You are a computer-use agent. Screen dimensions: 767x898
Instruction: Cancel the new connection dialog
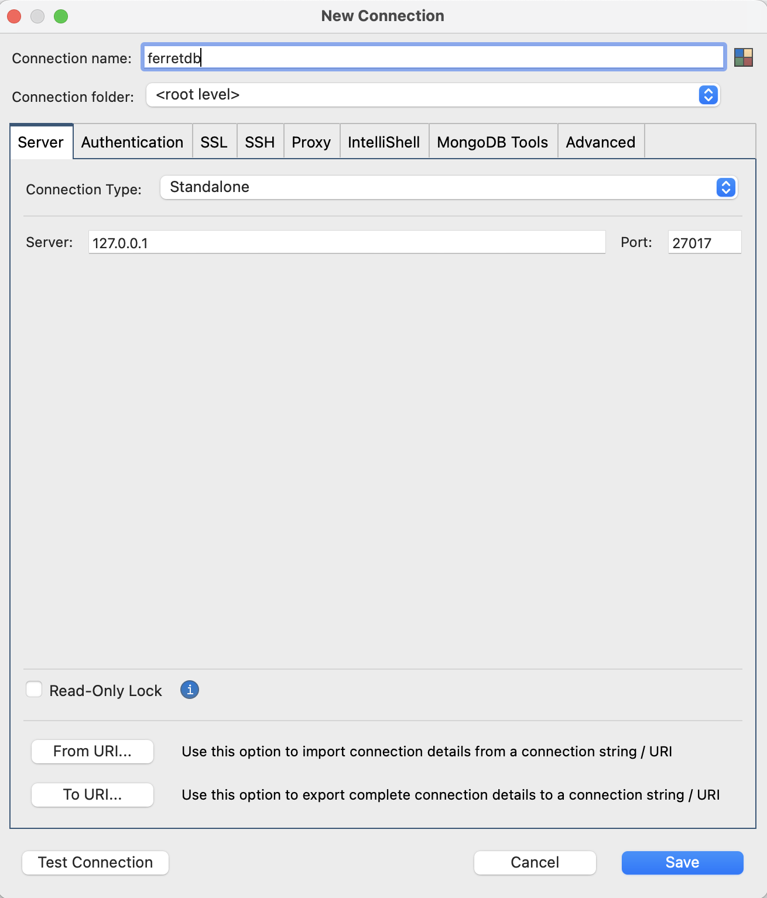point(535,862)
